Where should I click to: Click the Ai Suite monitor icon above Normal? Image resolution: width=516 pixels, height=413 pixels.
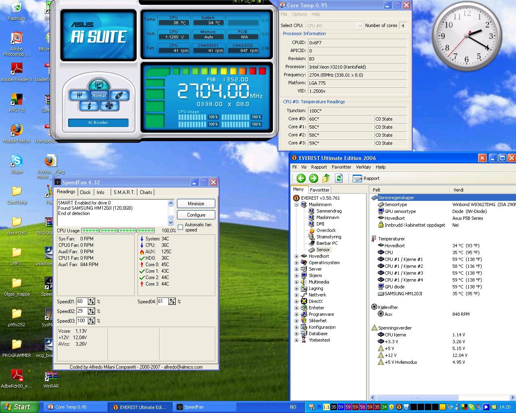99,85
